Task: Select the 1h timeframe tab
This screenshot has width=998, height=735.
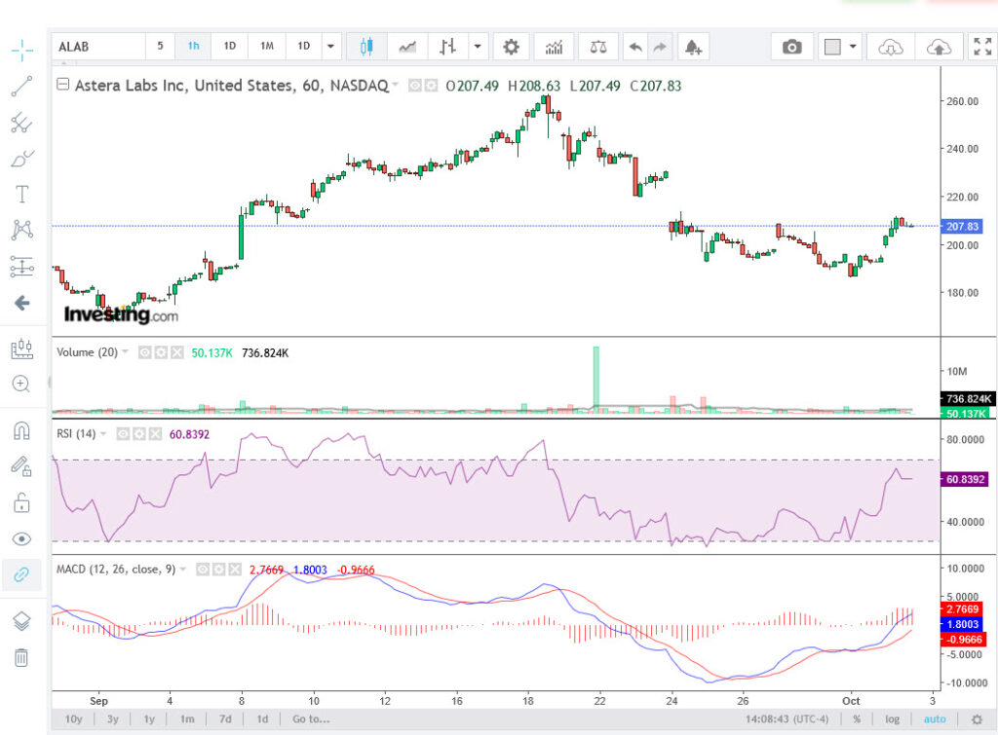Action: coord(194,47)
